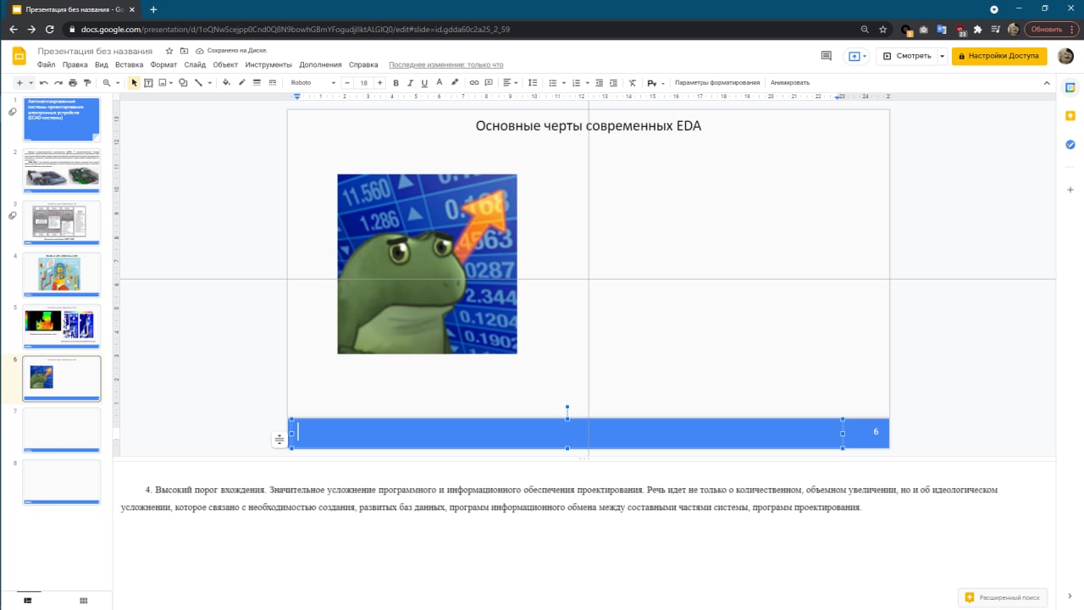The image size is (1084, 610).
Task: Increase font size with plus button
Action: coord(380,83)
